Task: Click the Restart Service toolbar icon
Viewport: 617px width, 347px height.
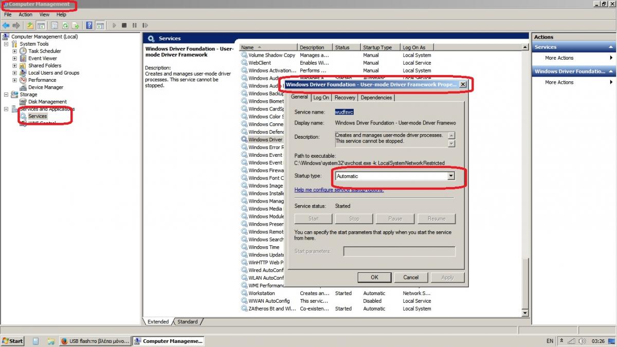Action: (x=145, y=25)
